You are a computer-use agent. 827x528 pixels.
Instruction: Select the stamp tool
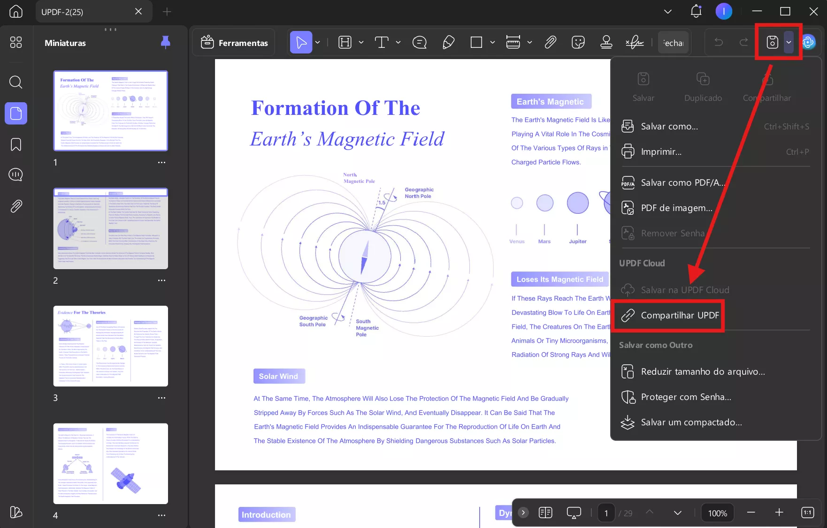point(606,43)
